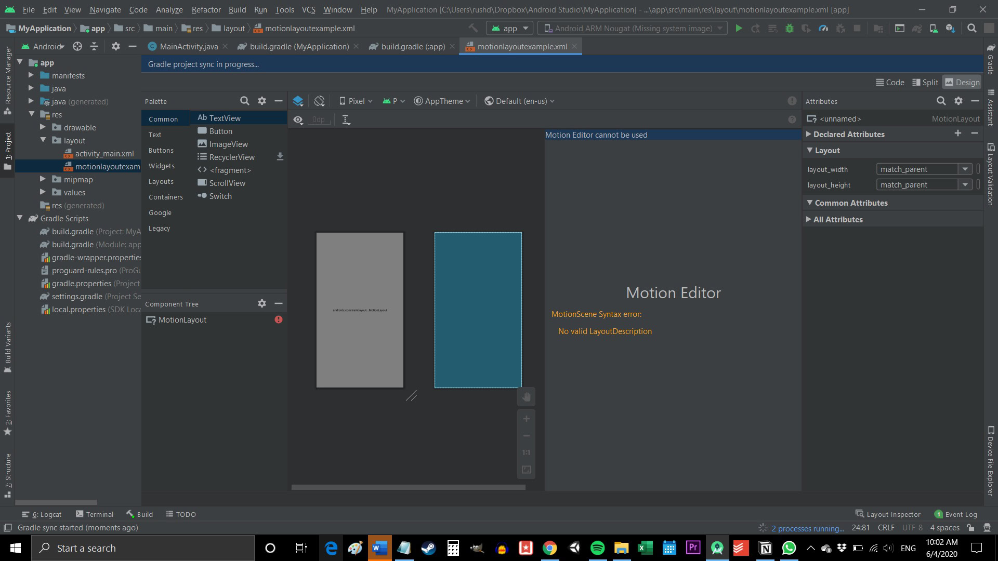
Task: Click the error indicator on MotionLayout node
Action: [279, 320]
